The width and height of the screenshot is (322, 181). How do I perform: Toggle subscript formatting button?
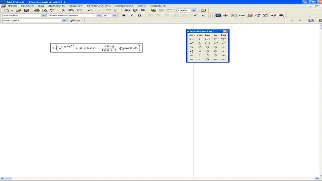(x=203, y=15)
